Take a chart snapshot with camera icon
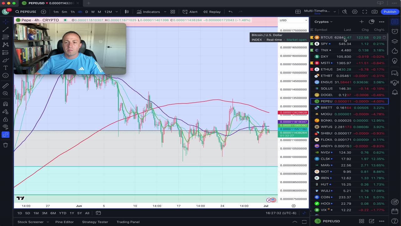The height and width of the screenshot is (226, 401). point(374,12)
